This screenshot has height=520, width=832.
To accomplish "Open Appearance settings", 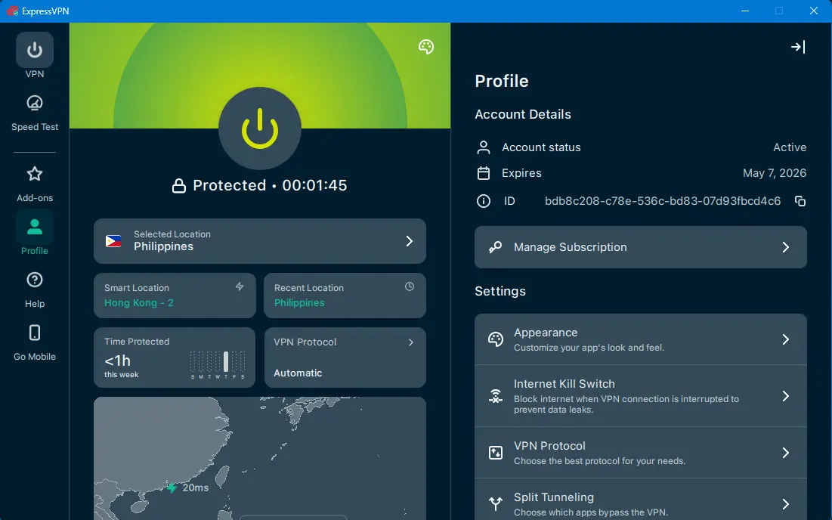I will pyautogui.click(x=641, y=339).
